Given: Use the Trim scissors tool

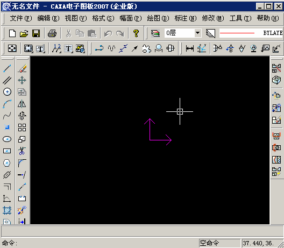Looking at the screenshot, I should coord(22,151).
